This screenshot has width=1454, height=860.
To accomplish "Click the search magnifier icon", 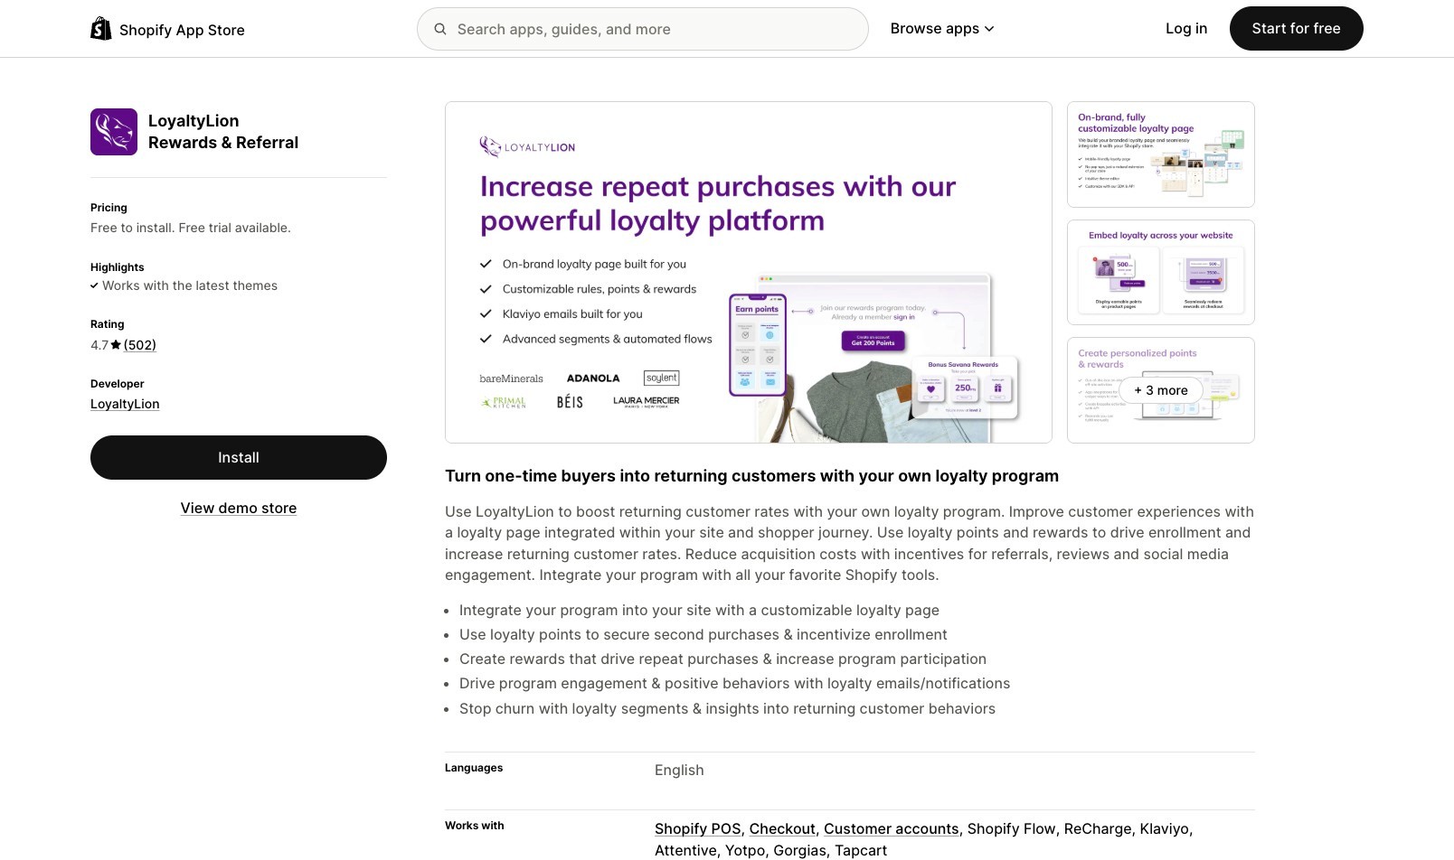I will tap(440, 29).
